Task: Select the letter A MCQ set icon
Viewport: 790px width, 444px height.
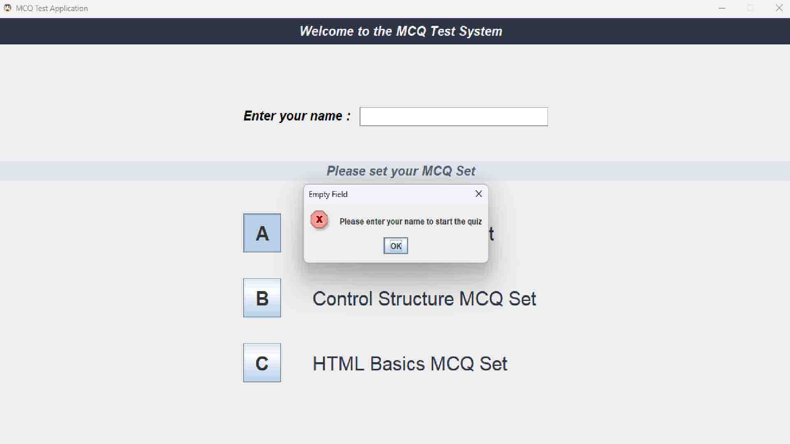Action: 262,233
